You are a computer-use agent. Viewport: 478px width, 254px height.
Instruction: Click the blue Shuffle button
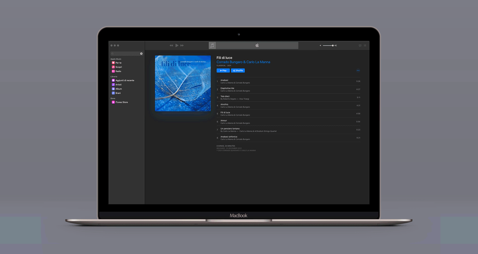238,70
